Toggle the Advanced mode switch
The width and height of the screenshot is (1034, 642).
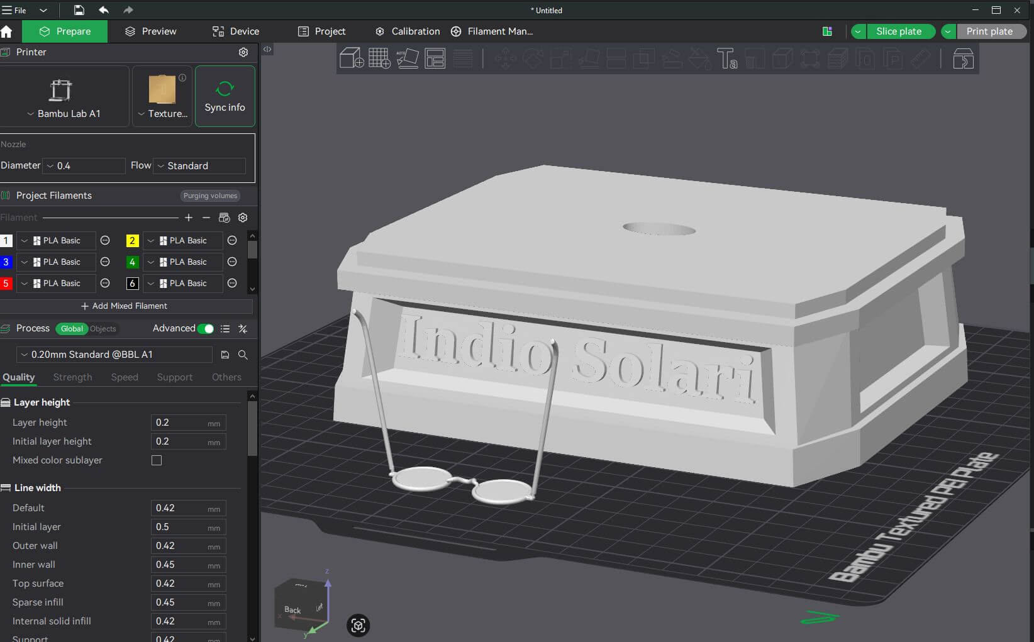coord(206,329)
